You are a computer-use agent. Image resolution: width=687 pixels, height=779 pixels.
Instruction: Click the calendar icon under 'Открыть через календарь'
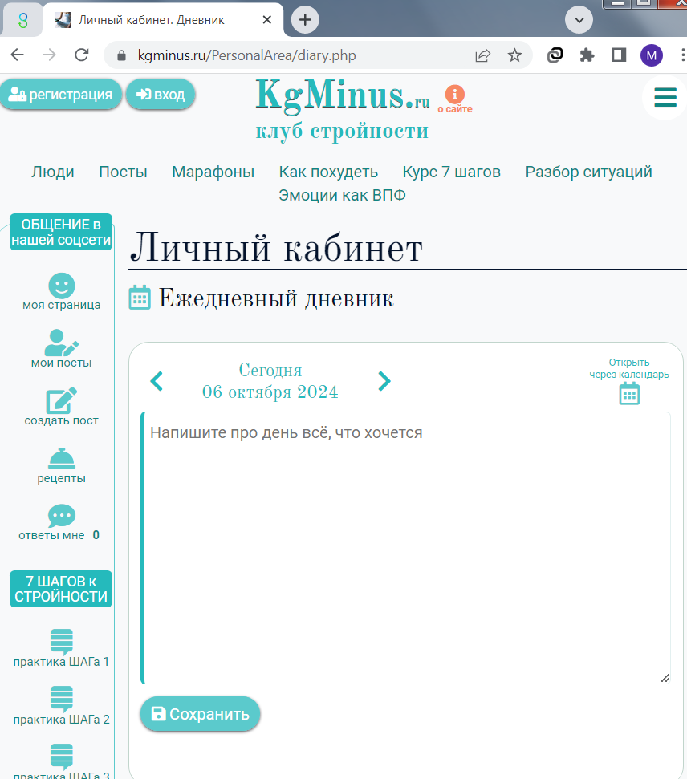[629, 393]
